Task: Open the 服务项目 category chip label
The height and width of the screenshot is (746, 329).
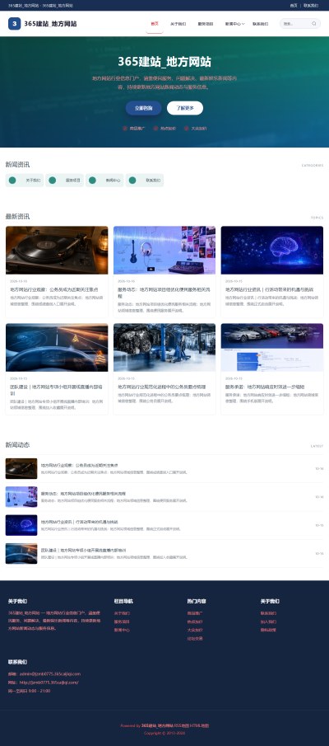Action: 73,181
